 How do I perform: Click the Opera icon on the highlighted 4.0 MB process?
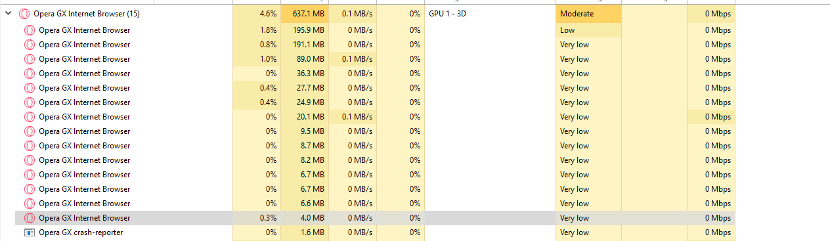click(29, 218)
